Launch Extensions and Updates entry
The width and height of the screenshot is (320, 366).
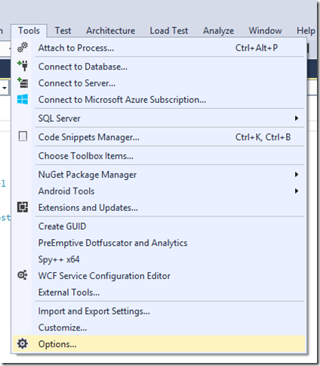coord(158,208)
